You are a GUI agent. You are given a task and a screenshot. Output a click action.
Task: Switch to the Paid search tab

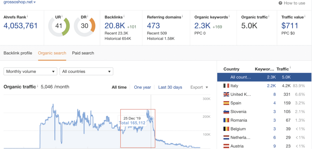point(83,53)
